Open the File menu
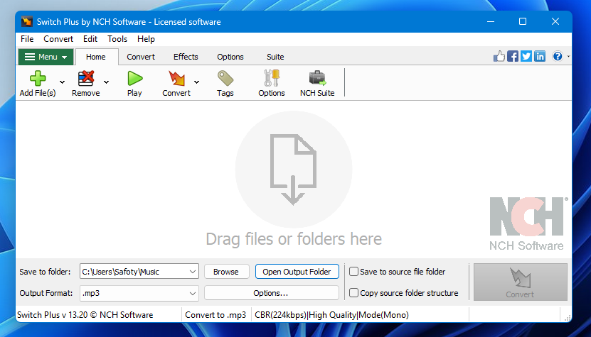The height and width of the screenshot is (337, 591). point(27,39)
